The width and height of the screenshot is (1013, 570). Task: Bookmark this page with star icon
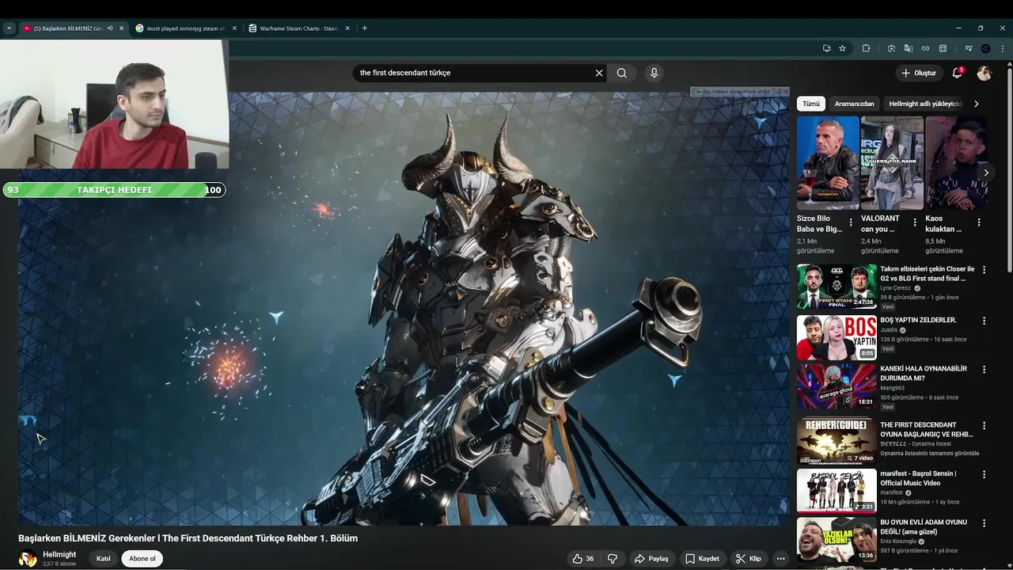click(x=843, y=48)
